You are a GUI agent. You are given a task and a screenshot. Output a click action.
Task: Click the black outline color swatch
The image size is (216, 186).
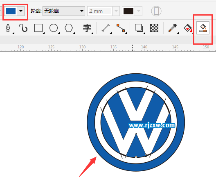[x=128, y=11]
